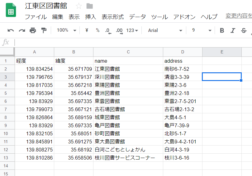Format selection as percent

(97, 30)
